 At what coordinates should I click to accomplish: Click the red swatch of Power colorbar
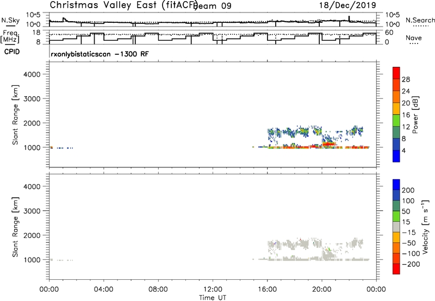click(396, 73)
